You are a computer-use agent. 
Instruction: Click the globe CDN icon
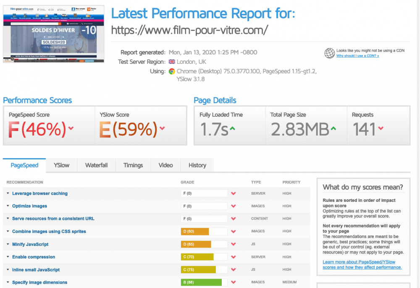(329, 53)
